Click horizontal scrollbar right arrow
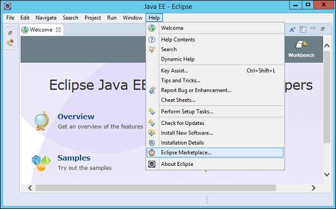 313,188
